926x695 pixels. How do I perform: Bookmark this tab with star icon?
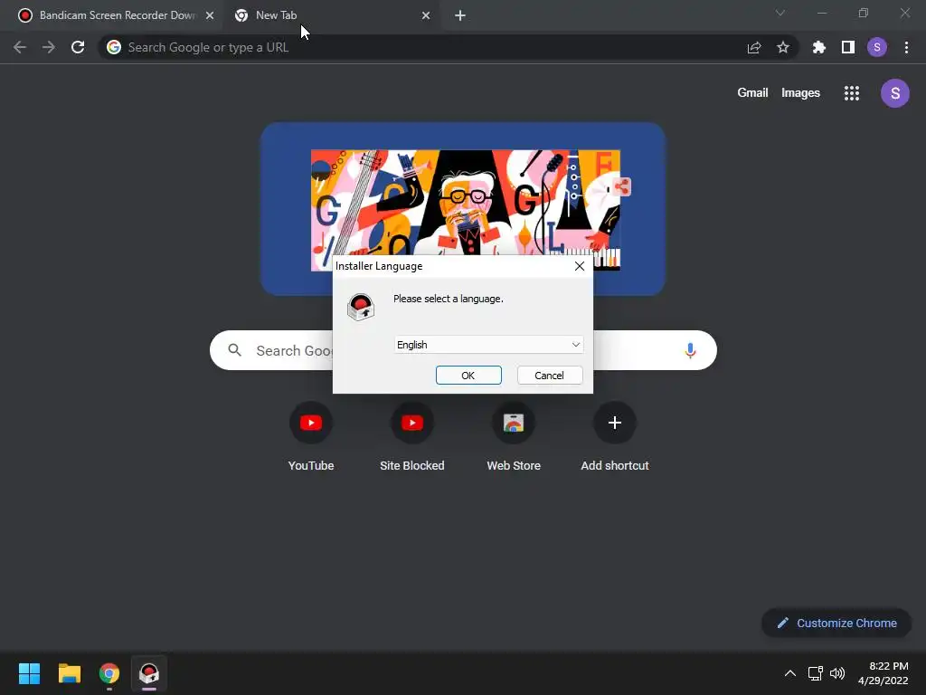pyautogui.click(x=783, y=47)
